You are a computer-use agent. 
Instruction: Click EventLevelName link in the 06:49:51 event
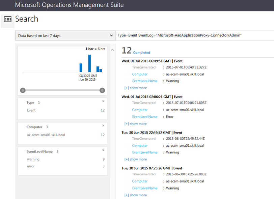(x=145, y=81)
